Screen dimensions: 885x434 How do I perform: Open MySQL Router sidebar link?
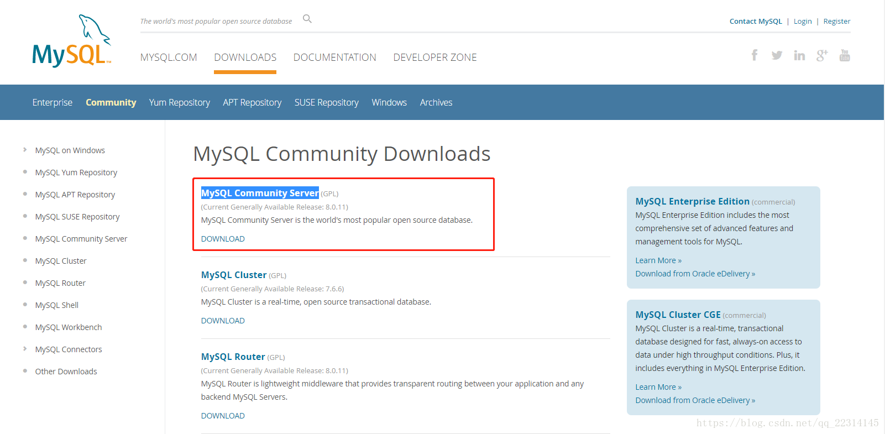click(60, 283)
